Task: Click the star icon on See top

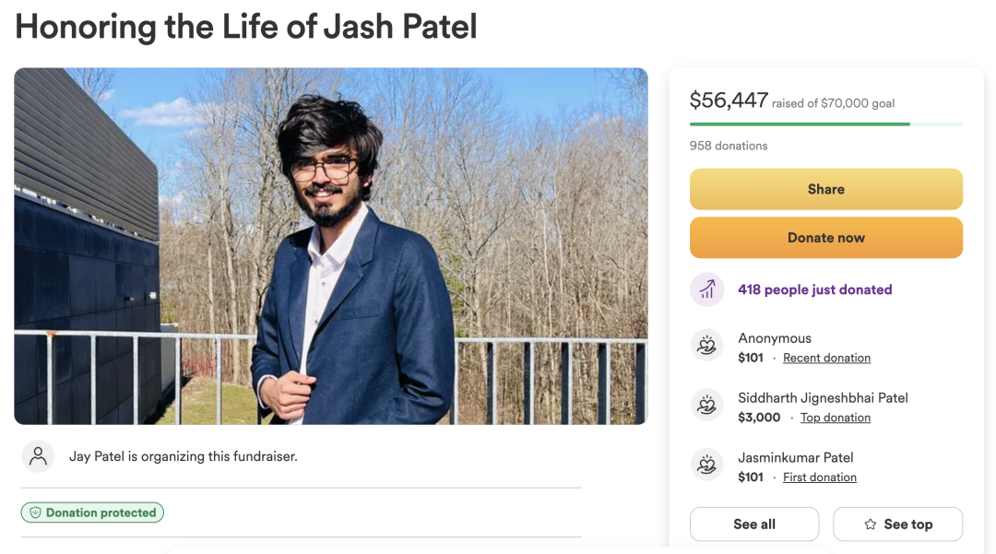Action: pos(871,525)
